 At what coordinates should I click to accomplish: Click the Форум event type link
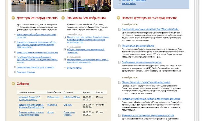point(50,112)
